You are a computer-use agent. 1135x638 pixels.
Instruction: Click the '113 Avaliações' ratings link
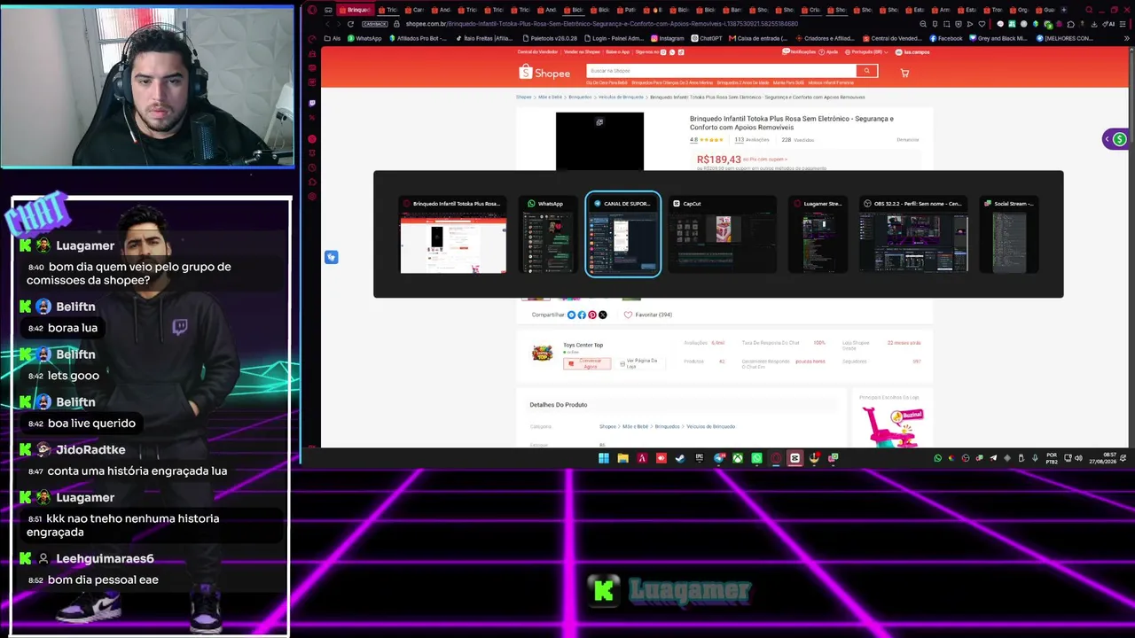[x=752, y=140]
